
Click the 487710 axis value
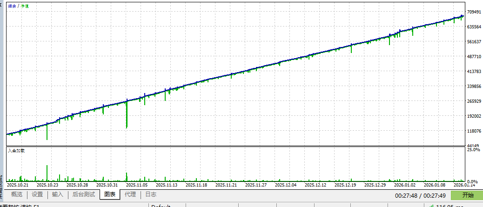tap(474, 57)
